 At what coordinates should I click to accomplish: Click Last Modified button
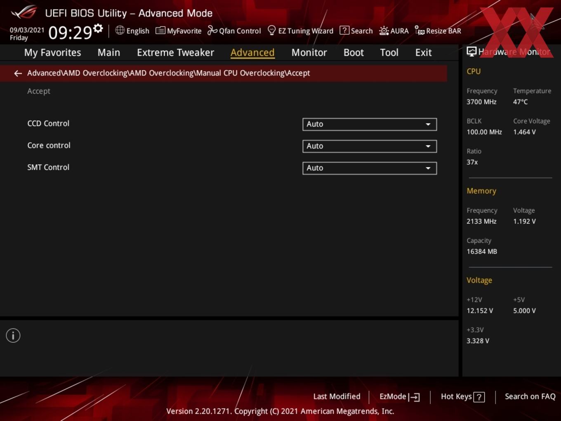[x=337, y=396]
